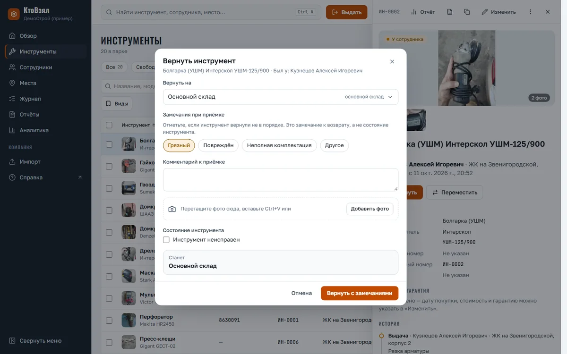
Task: Click the Виды button with bookmark icon
Action: tap(117, 103)
